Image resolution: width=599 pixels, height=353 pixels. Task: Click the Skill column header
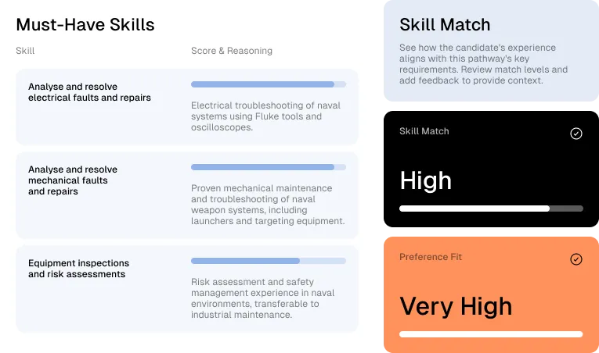(25, 51)
